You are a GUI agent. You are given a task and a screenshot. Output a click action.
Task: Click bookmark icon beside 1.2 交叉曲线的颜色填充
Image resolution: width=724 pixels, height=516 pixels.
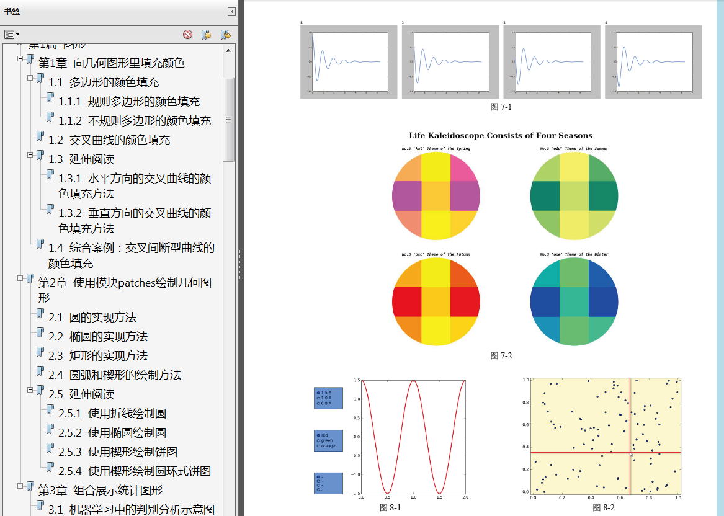(x=40, y=136)
